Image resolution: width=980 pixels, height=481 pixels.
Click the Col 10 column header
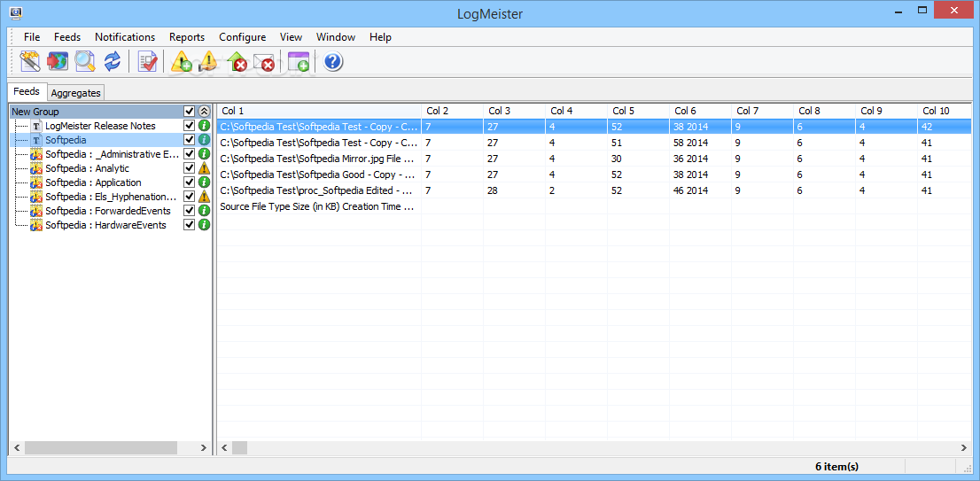945,111
